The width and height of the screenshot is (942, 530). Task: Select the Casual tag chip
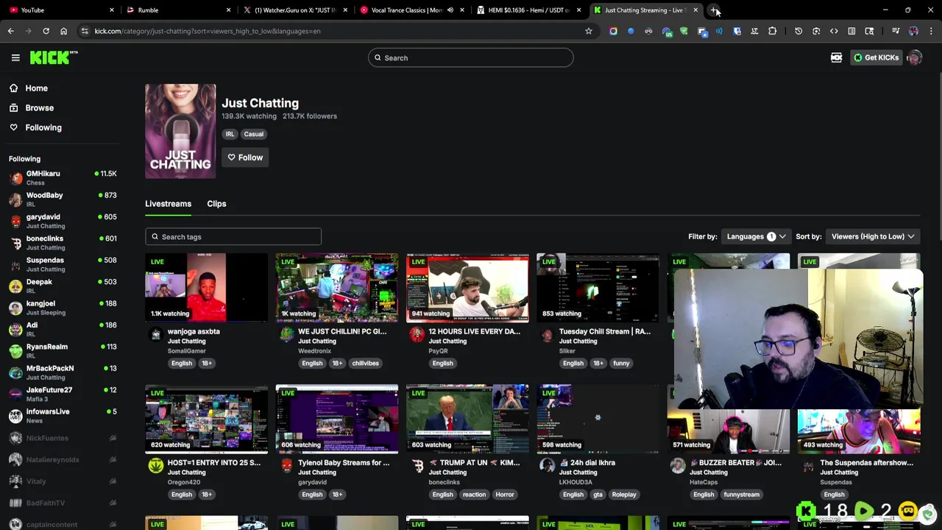[253, 135]
